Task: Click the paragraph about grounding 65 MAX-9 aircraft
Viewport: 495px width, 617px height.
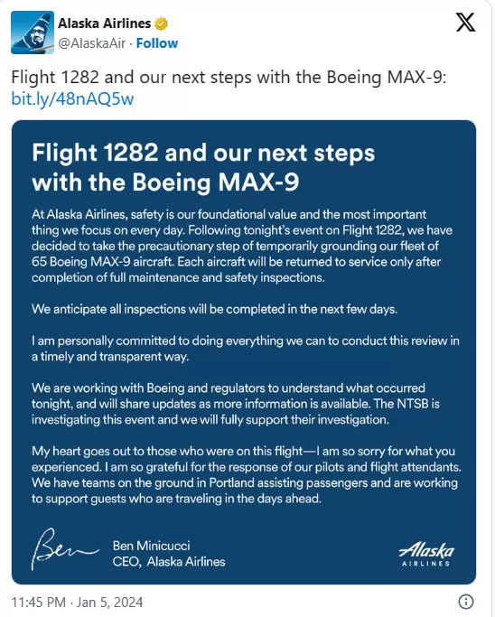Action: pos(242,246)
